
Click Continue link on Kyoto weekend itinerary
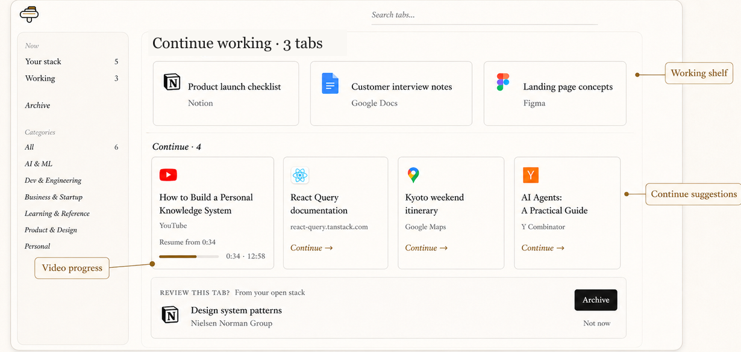pyautogui.click(x=426, y=248)
